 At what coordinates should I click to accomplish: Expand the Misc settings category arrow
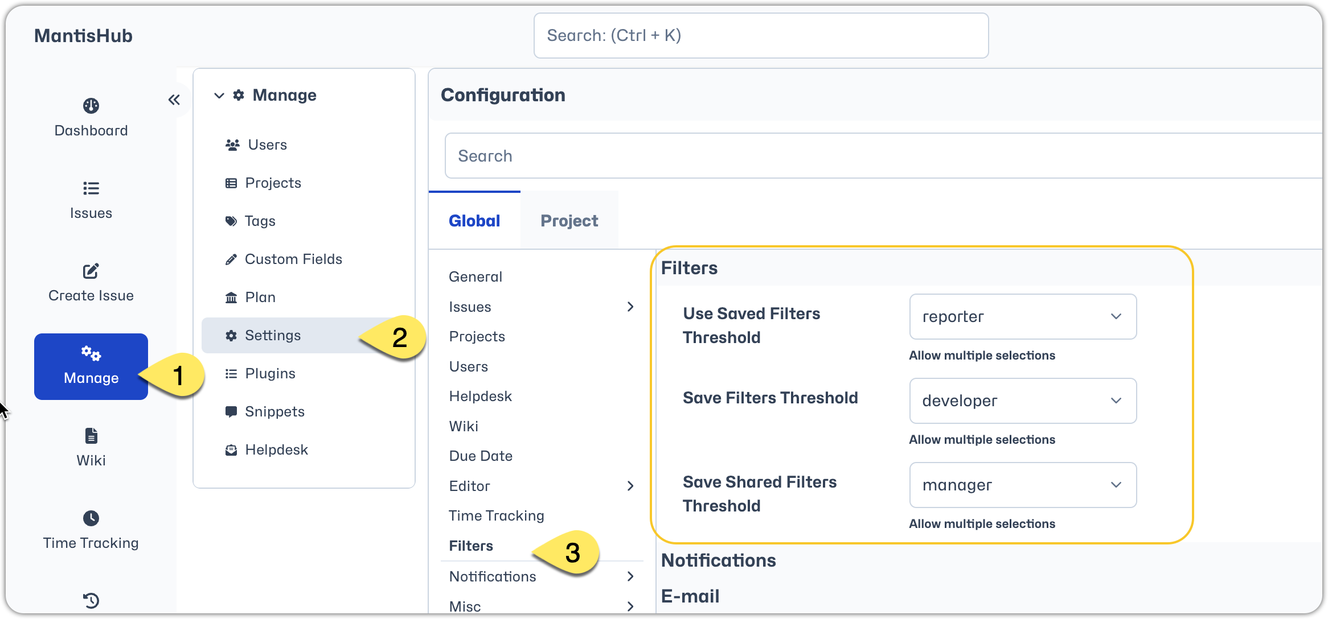click(630, 606)
